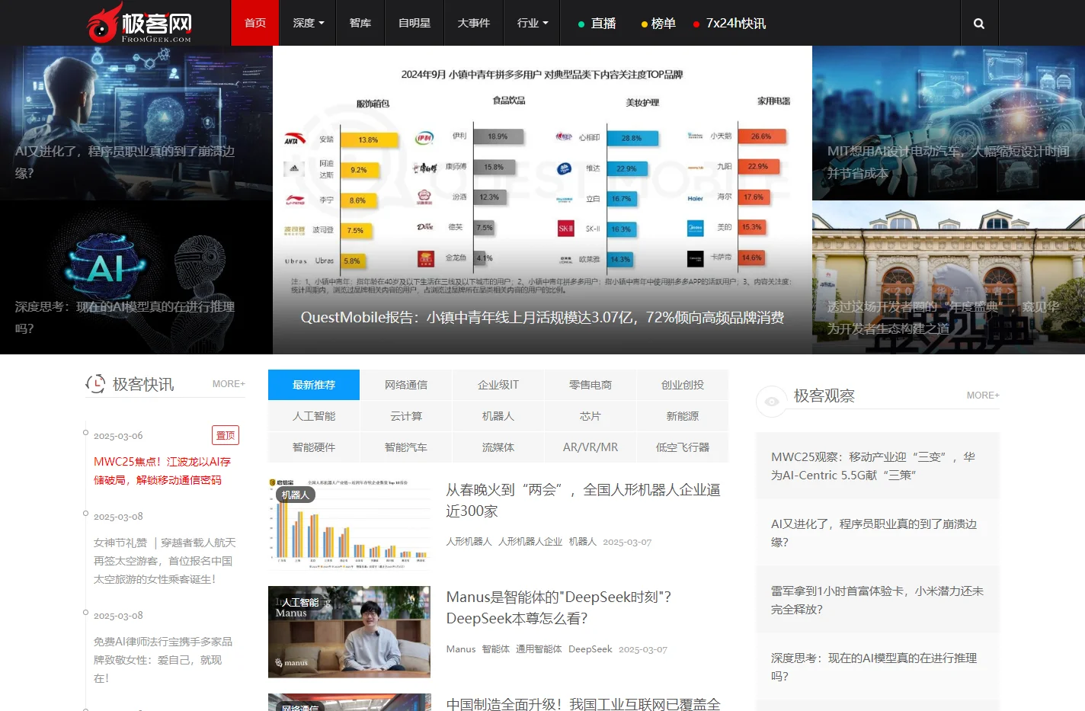1085x711 pixels.
Task: Open article 中国制造全面升级 工业互联网
Action: click(583, 703)
